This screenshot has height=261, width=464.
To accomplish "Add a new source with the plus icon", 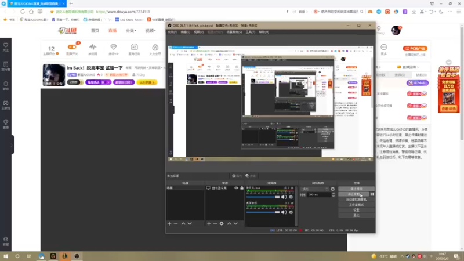I will tap(209, 224).
